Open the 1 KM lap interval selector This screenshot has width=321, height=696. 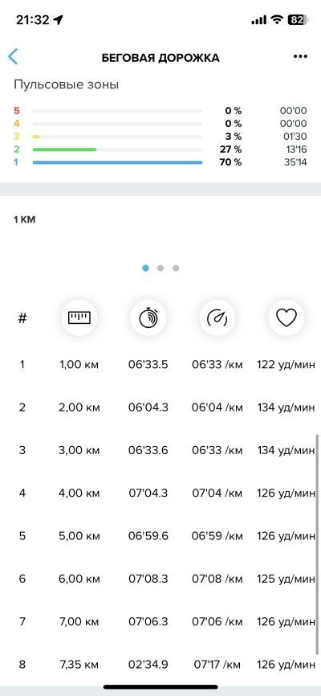pyautogui.click(x=24, y=219)
